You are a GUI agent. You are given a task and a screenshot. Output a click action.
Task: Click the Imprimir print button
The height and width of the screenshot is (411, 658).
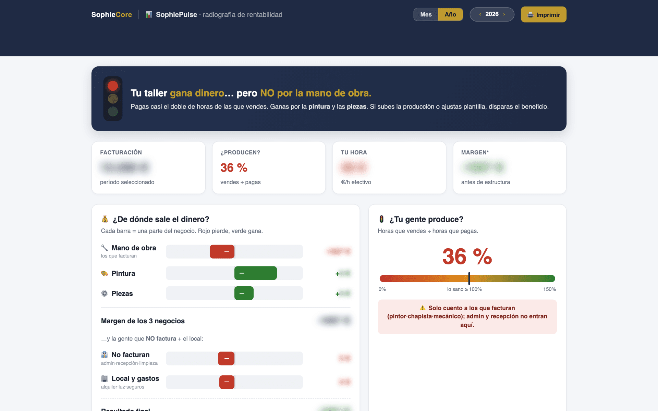(544, 14)
